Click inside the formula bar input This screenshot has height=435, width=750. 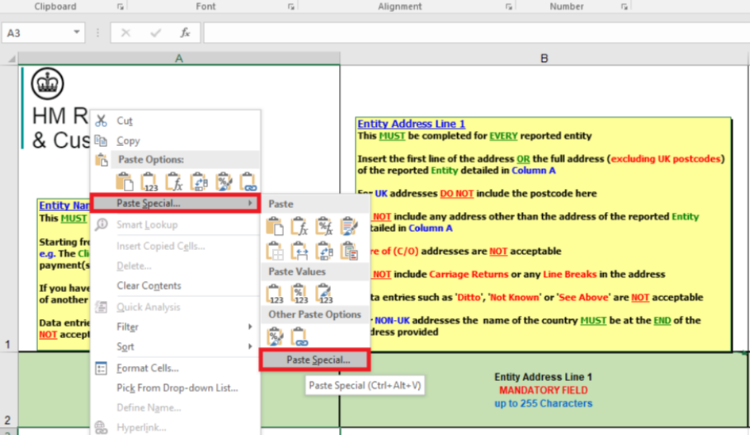click(x=476, y=33)
